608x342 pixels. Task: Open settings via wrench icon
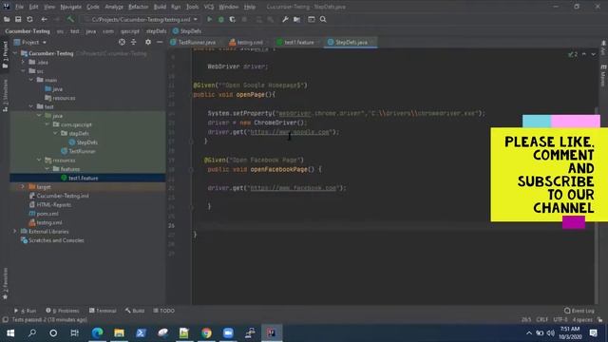pos(285,19)
